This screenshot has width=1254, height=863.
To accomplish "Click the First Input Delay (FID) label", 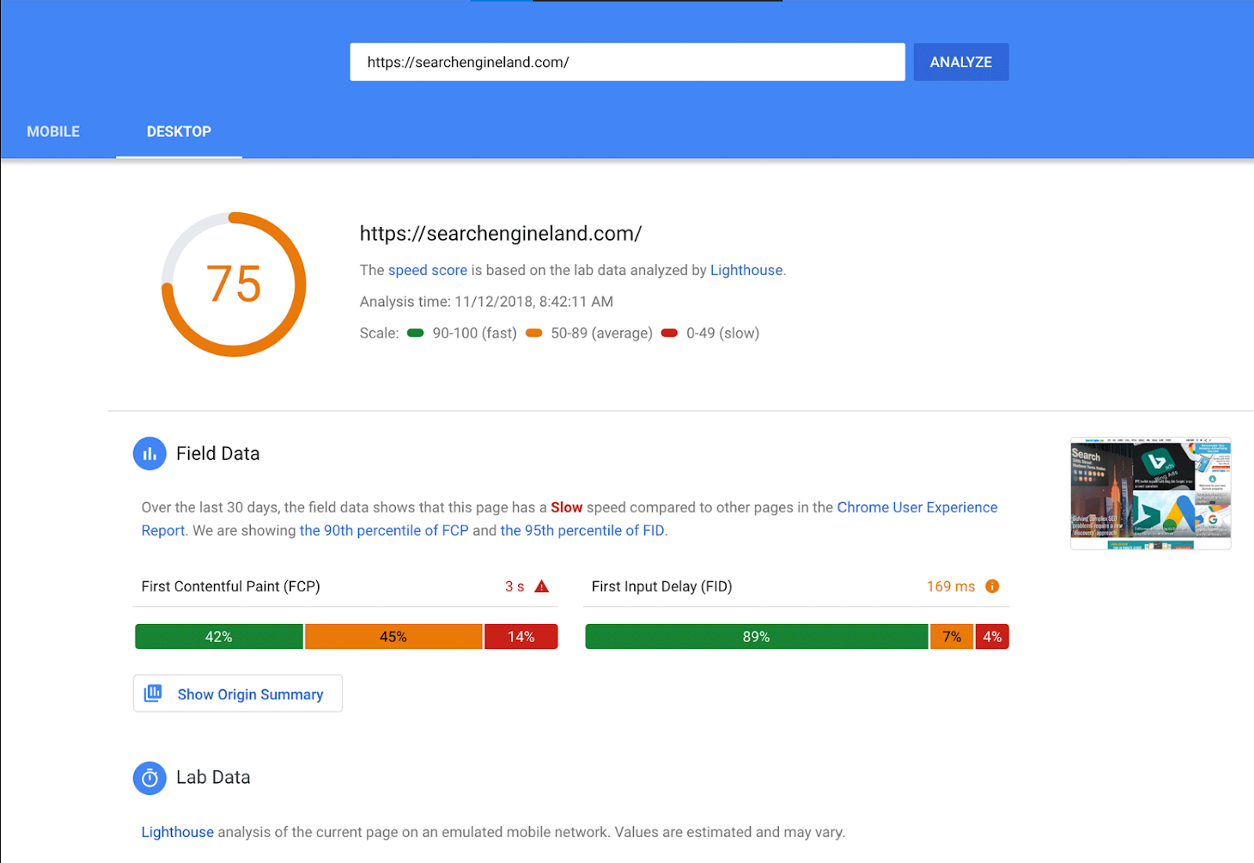I will coord(661,587).
